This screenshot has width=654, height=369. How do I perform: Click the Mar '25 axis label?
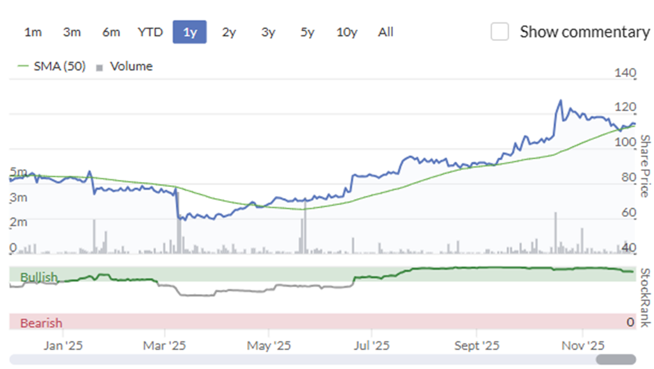164,345
